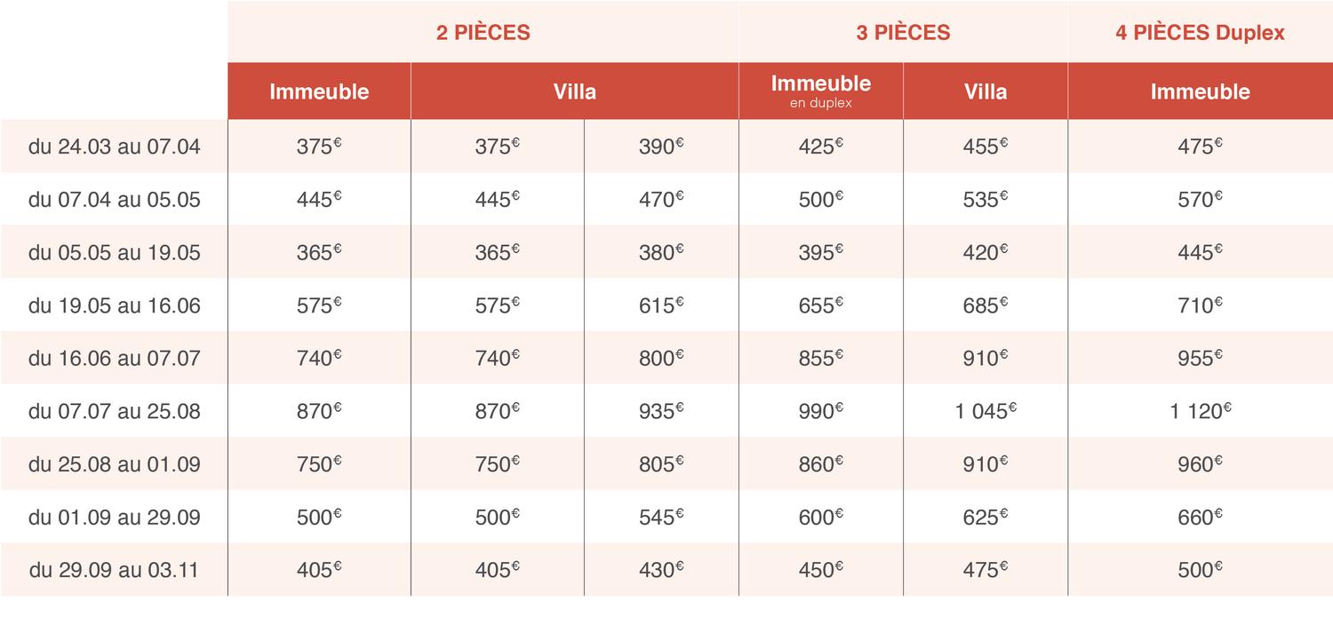Viewport: 1333px width, 641px height.
Task: Select the 615€ price cell
Action: pyautogui.click(x=661, y=305)
